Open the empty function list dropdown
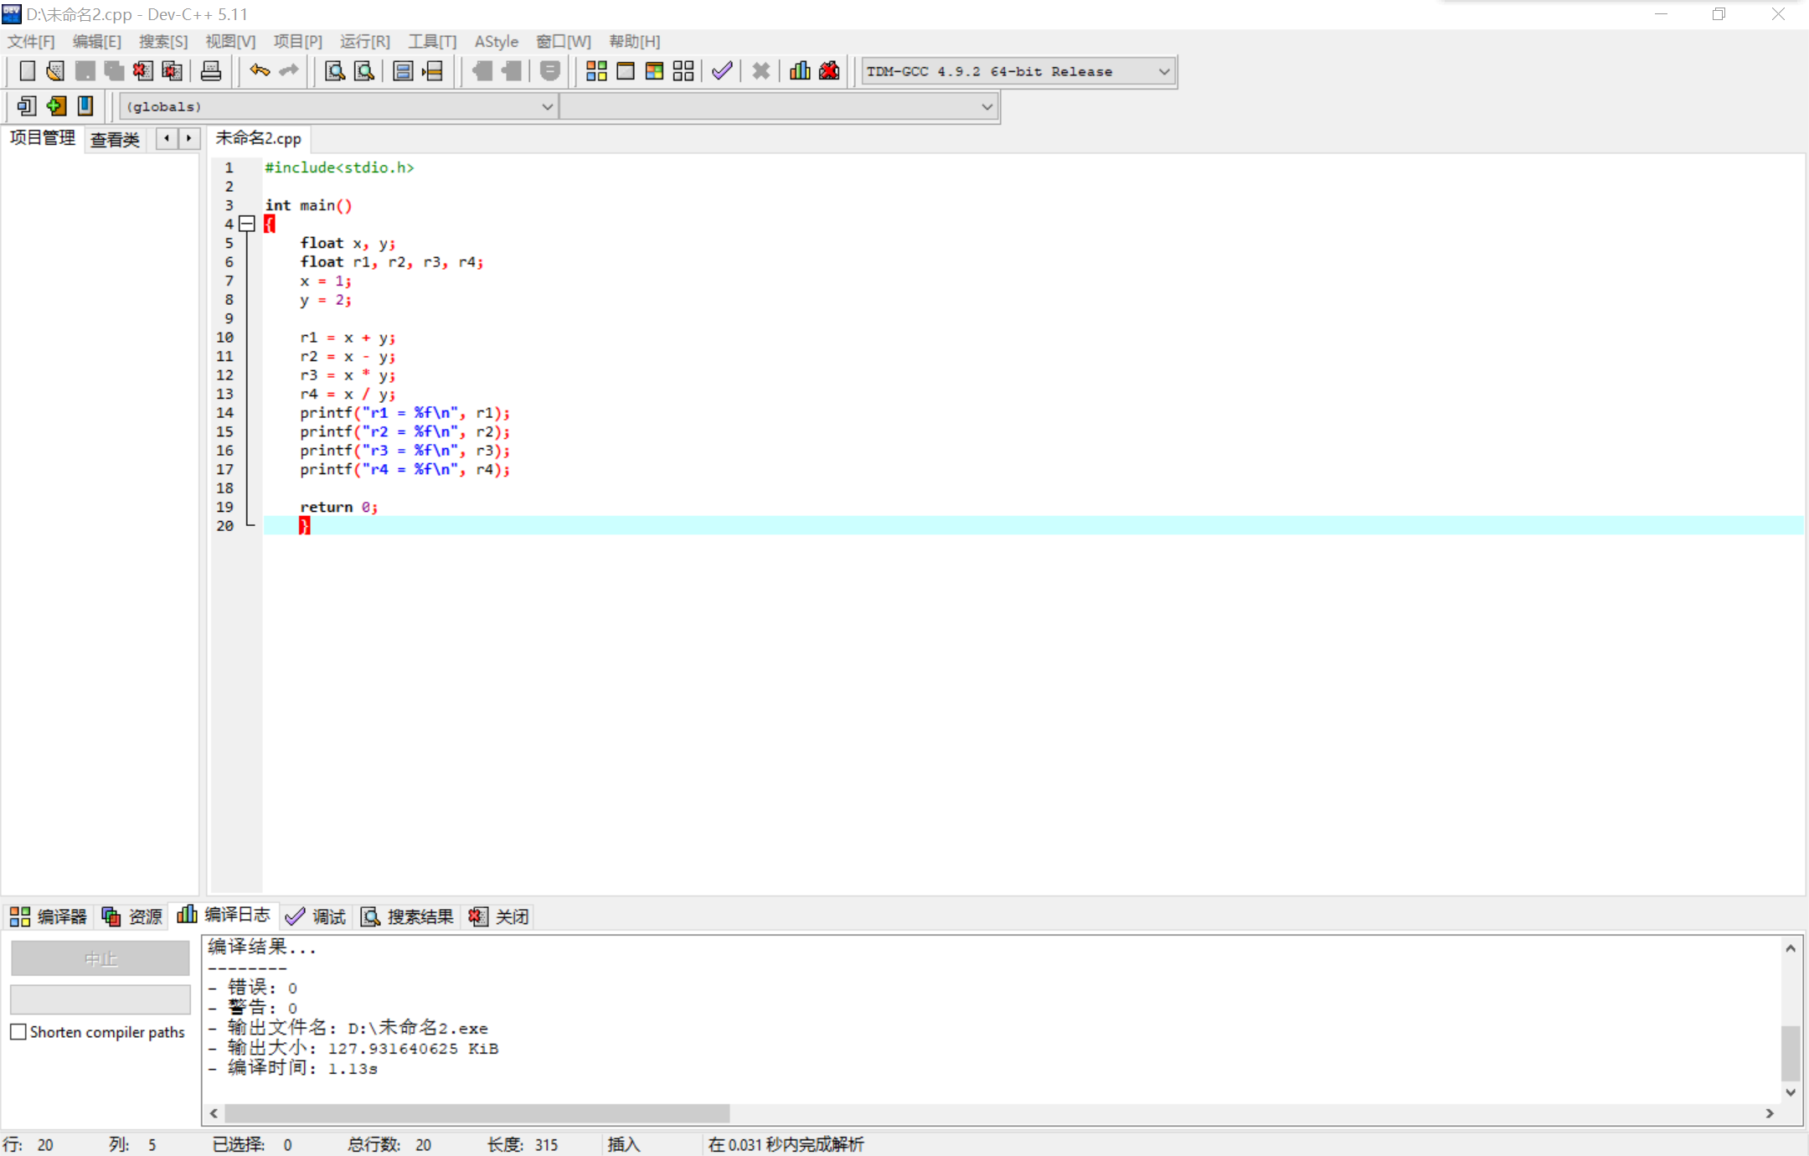 [x=987, y=106]
